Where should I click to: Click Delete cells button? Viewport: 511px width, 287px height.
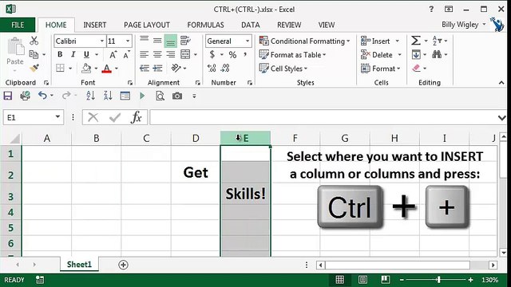[376, 55]
